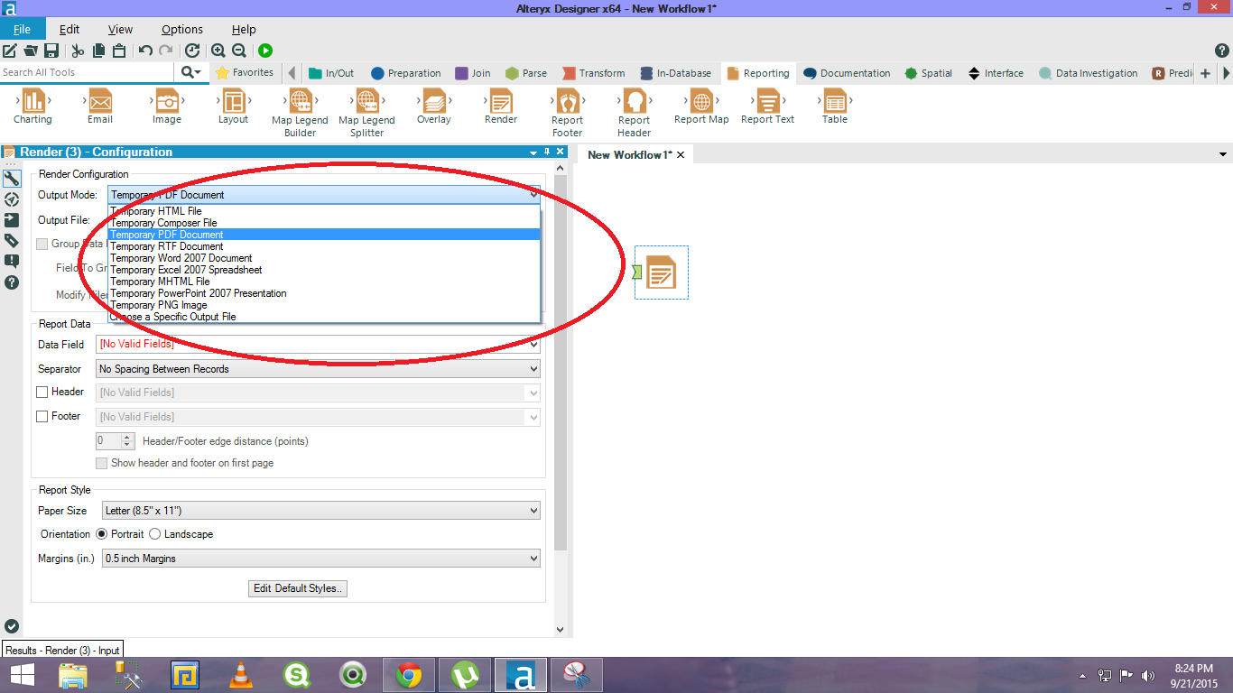The image size is (1233, 693).
Task: Open the tag annotation tab in sidebar
Action: (x=12, y=241)
